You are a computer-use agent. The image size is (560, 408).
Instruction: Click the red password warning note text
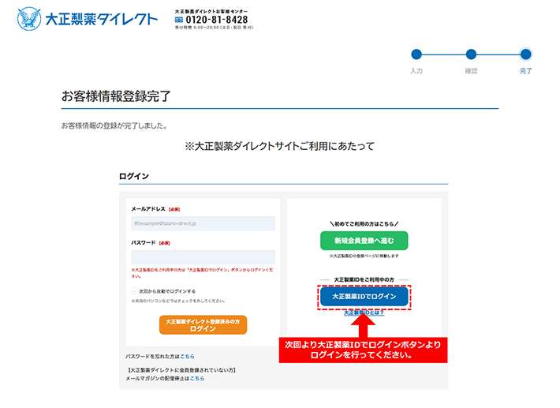(202, 273)
